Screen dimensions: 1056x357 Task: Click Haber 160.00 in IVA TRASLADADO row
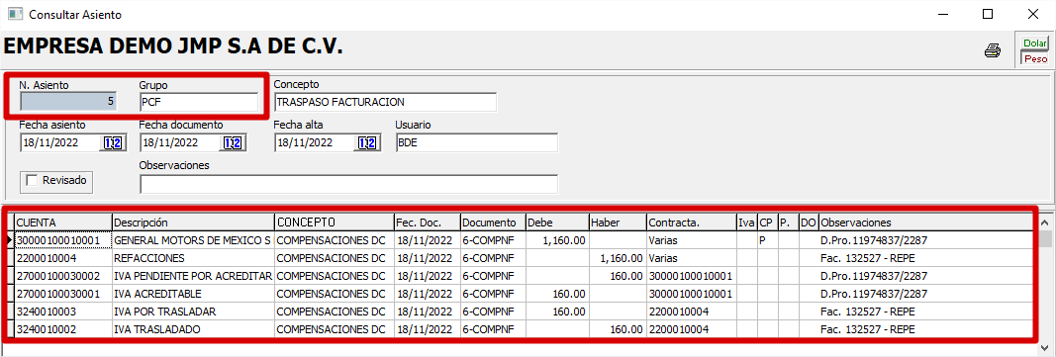pyautogui.click(x=617, y=329)
